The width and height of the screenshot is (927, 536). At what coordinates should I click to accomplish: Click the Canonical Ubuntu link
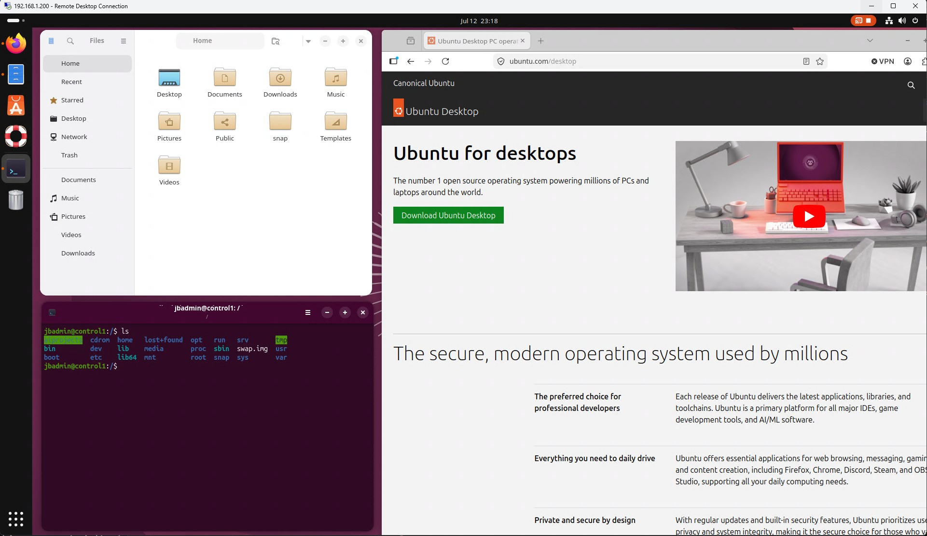click(424, 83)
